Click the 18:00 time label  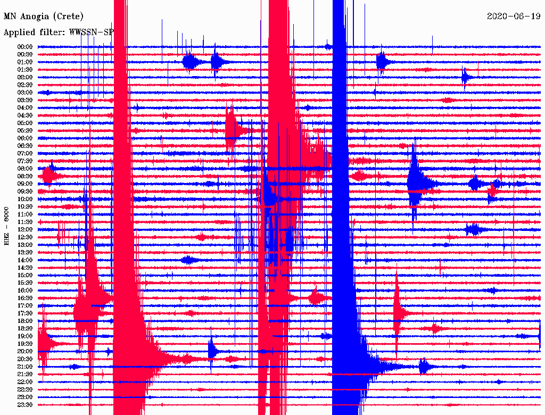click(25, 321)
